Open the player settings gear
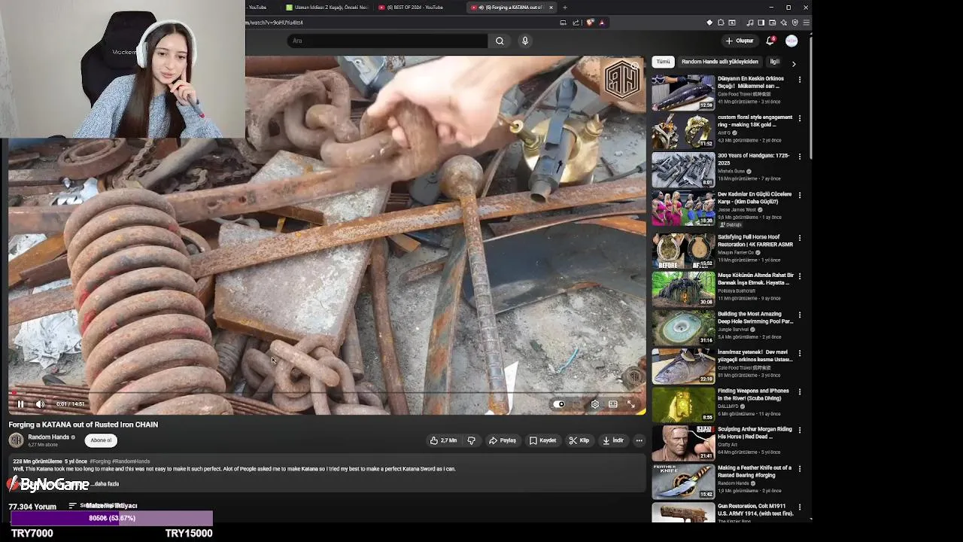Image resolution: width=963 pixels, height=542 pixels. pyautogui.click(x=594, y=404)
